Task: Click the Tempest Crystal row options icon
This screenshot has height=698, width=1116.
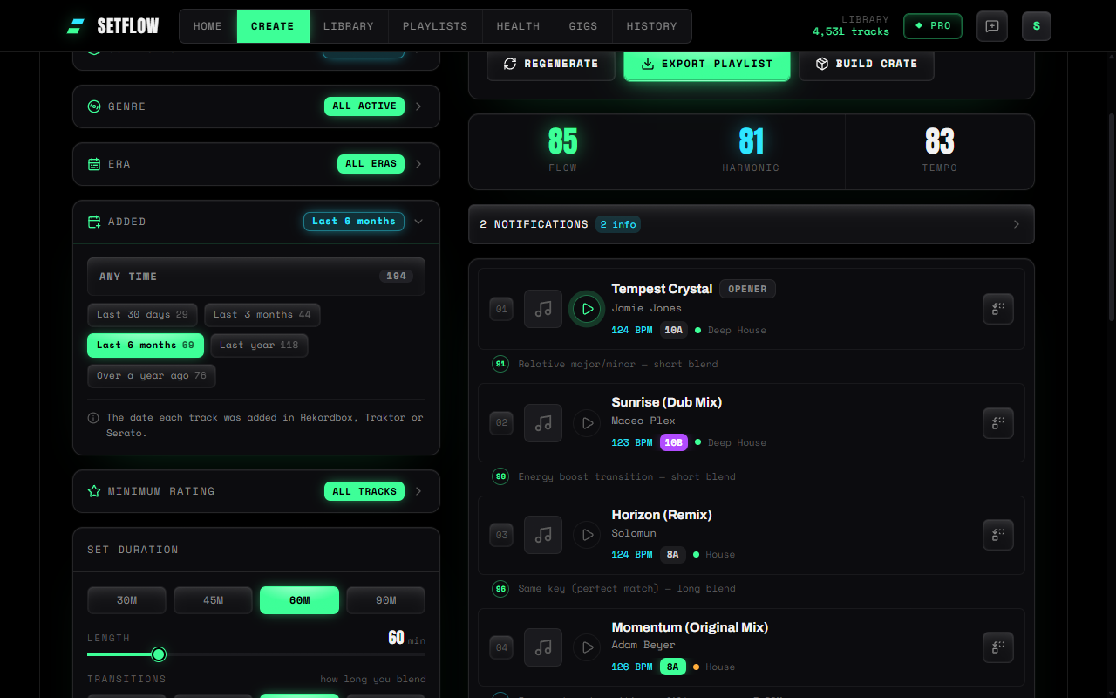Action: click(998, 309)
